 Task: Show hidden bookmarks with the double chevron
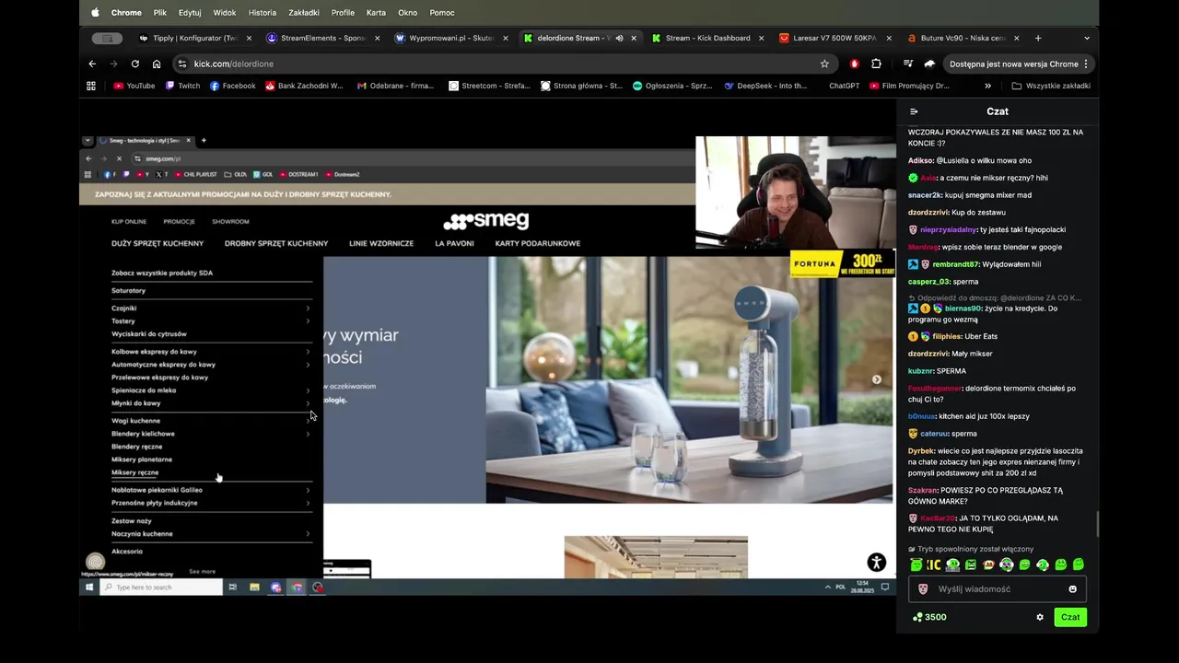point(987,86)
